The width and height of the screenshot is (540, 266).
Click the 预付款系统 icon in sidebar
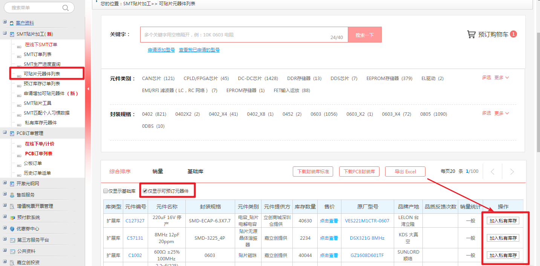click(12, 218)
